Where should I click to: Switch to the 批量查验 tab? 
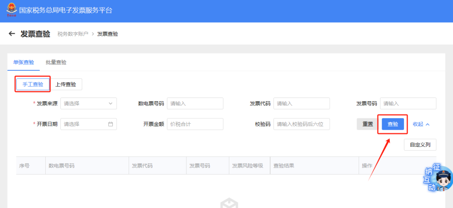click(x=56, y=62)
